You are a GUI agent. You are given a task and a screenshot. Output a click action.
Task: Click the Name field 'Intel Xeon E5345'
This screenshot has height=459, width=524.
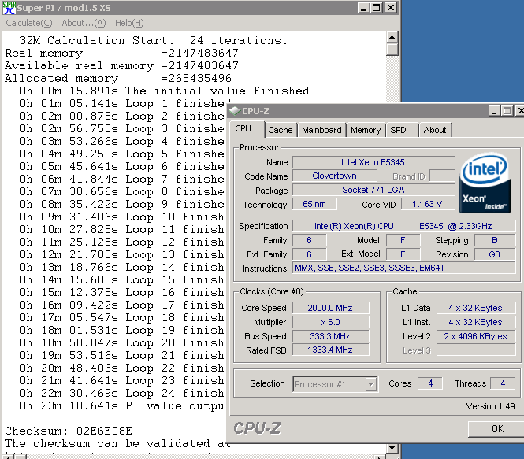373,162
